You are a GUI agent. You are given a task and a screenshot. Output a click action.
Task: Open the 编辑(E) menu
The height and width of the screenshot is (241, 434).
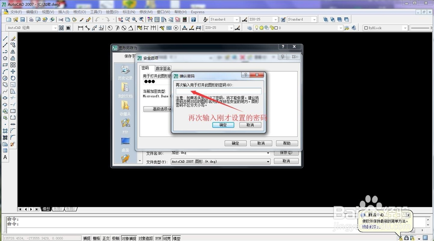(x=32, y=12)
